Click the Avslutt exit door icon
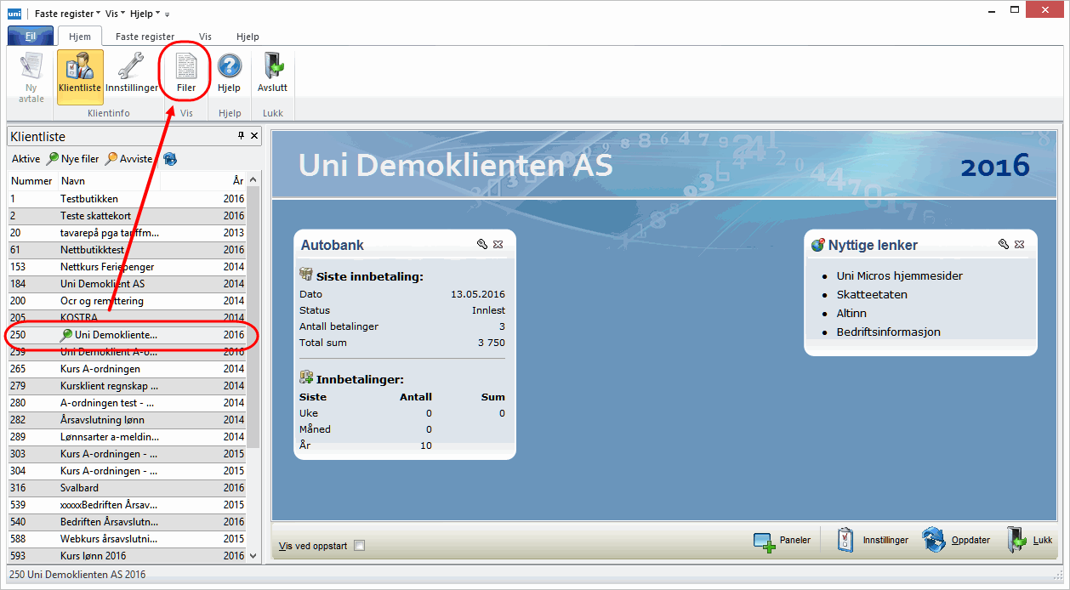 (273, 71)
